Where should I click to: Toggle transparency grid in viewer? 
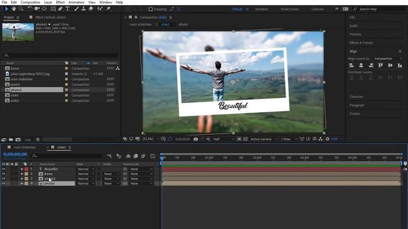245,139
